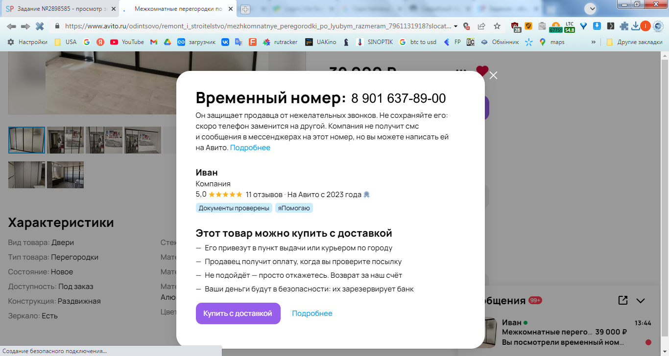669x356 pixels.
Task: Stop loading the page
Action: pyautogui.click(x=40, y=26)
